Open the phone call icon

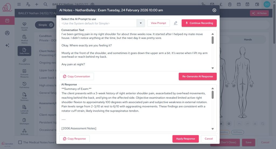203,4
